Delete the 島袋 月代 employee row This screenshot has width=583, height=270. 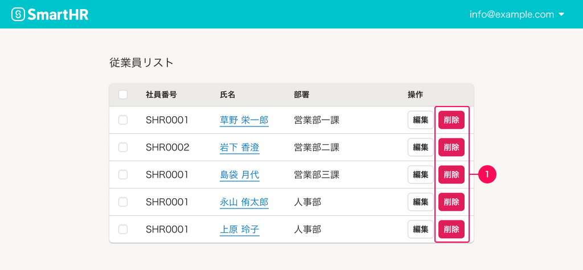(x=451, y=175)
